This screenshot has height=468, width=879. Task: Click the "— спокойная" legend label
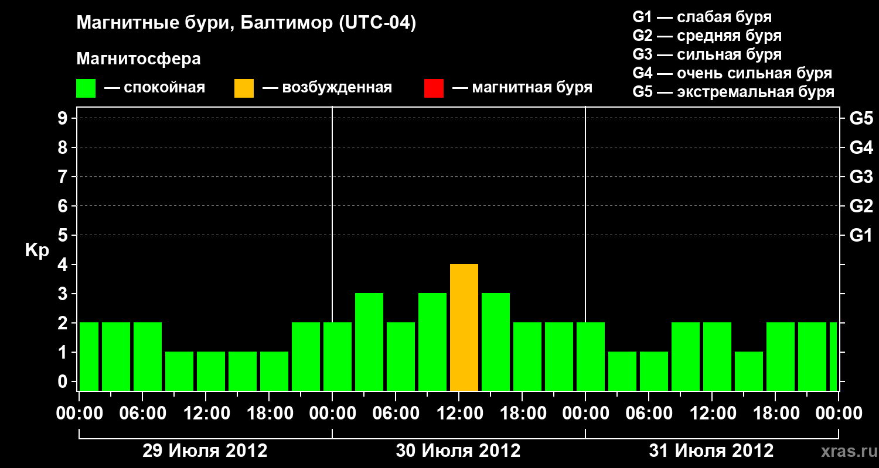(155, 88)
